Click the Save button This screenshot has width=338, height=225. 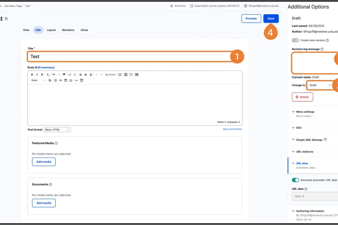tap(271, 19)
